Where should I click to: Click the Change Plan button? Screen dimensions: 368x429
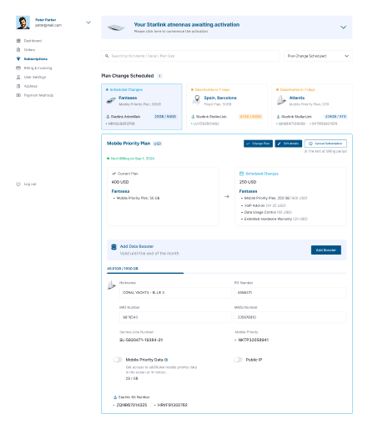pyautogui.click(x=258, y=144)
